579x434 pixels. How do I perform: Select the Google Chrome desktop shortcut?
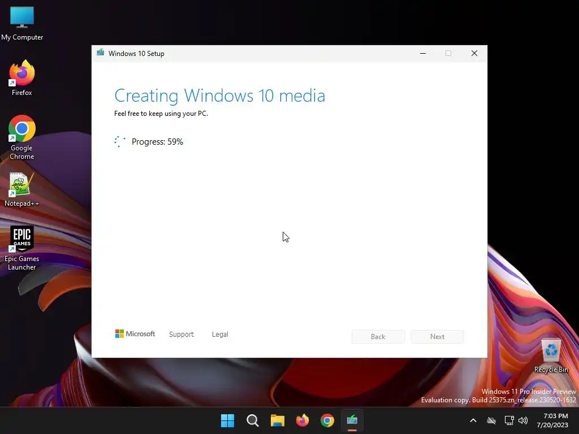[x=22, y=137]
